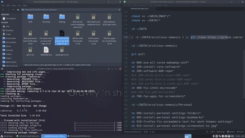Reload current folder in File Manager

(119, 10)
